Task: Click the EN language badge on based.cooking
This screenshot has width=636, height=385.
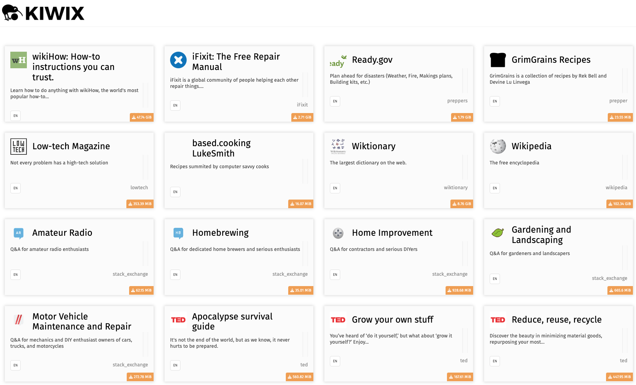Action: pyautogui.click(x=175, y=192)
